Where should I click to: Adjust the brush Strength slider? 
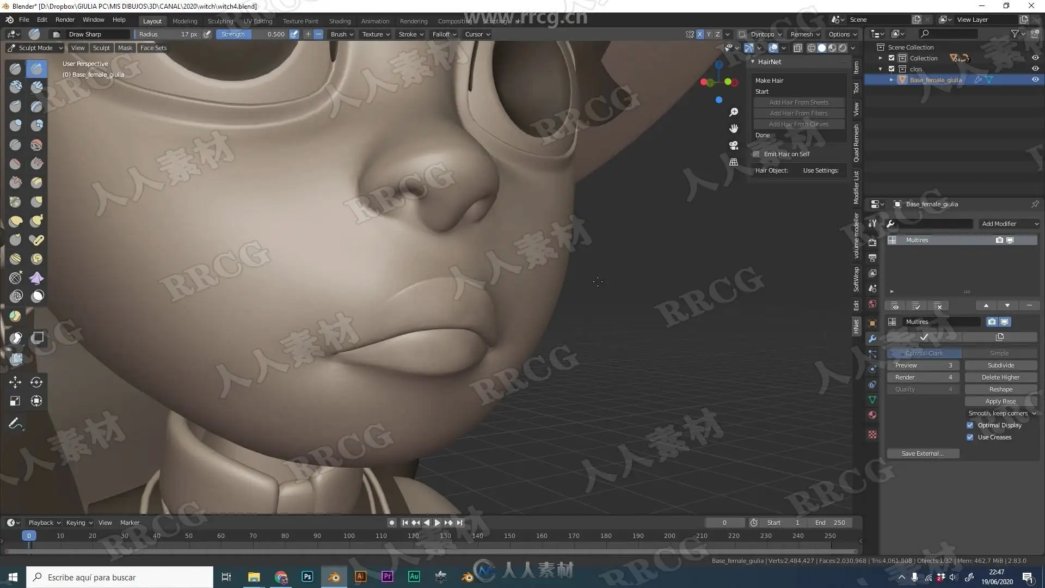pyautogui.click(x=253, y=34)
